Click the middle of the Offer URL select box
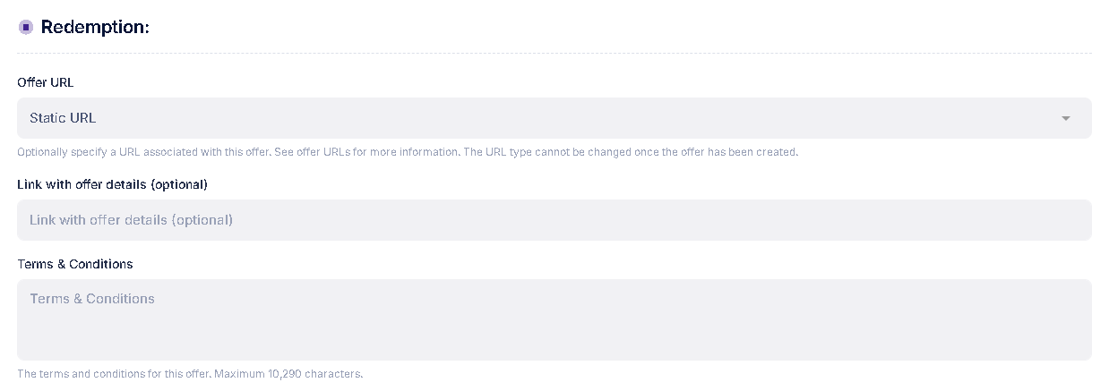 [554, 118]
